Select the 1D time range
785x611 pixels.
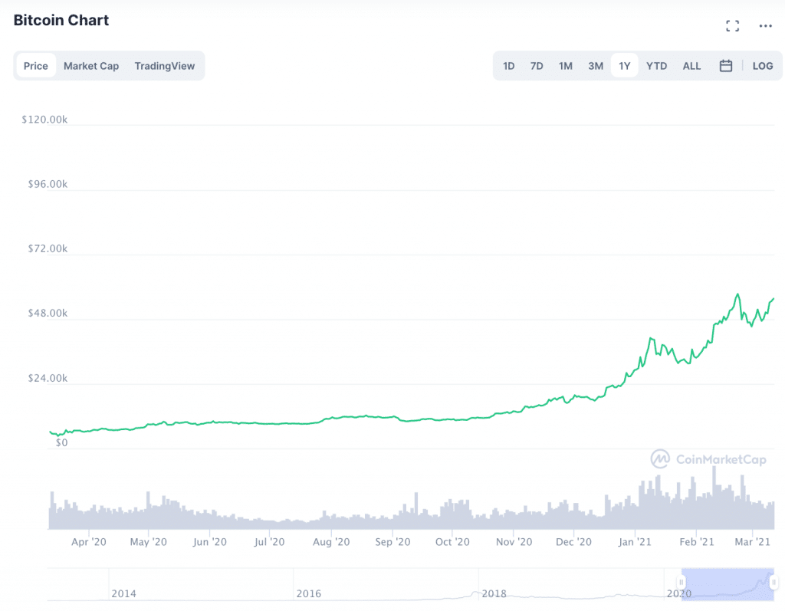509,66
